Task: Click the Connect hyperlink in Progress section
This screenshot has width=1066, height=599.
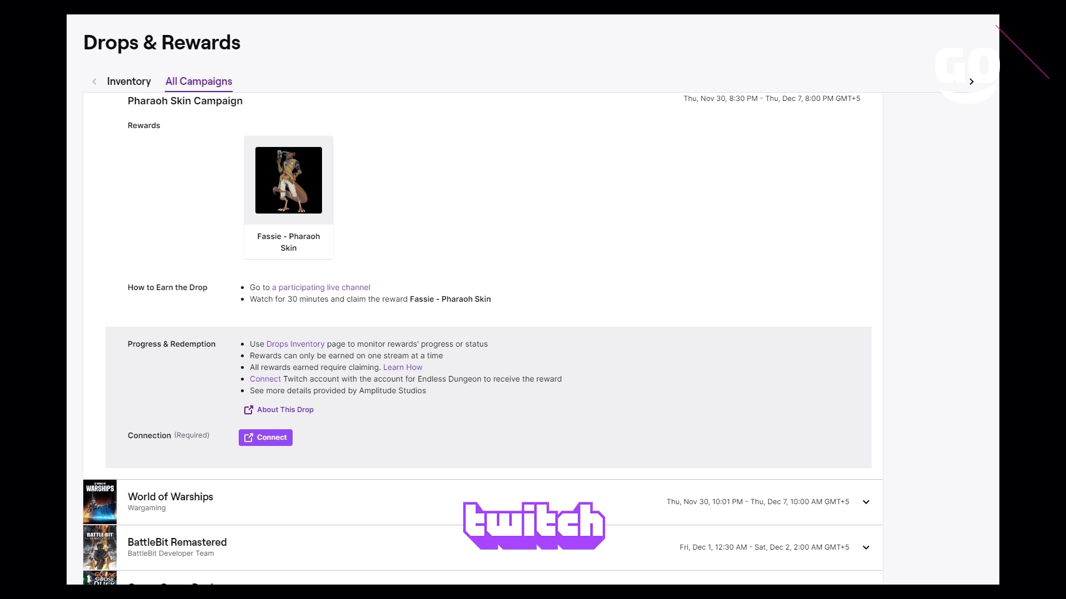Action: [x=265, y=379]
